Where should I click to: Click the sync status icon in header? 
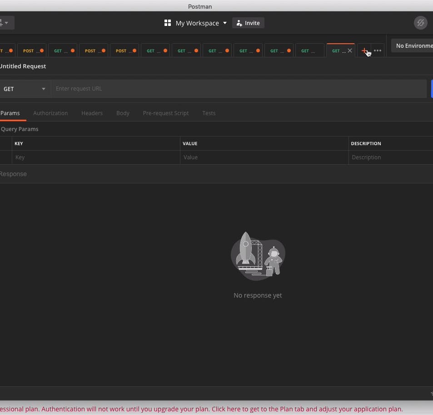coord(420,23)
